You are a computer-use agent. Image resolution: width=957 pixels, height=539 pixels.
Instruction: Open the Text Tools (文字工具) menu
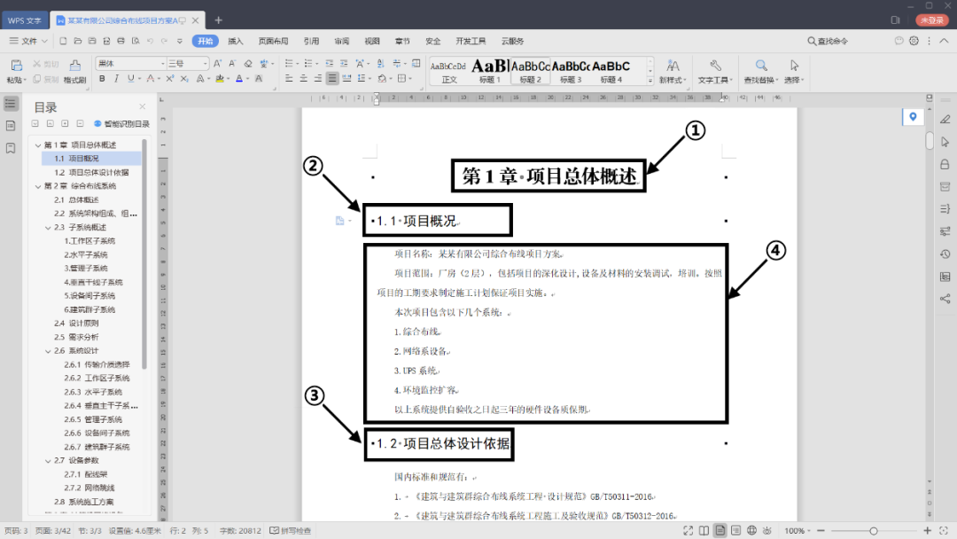(x=715, y=71)
